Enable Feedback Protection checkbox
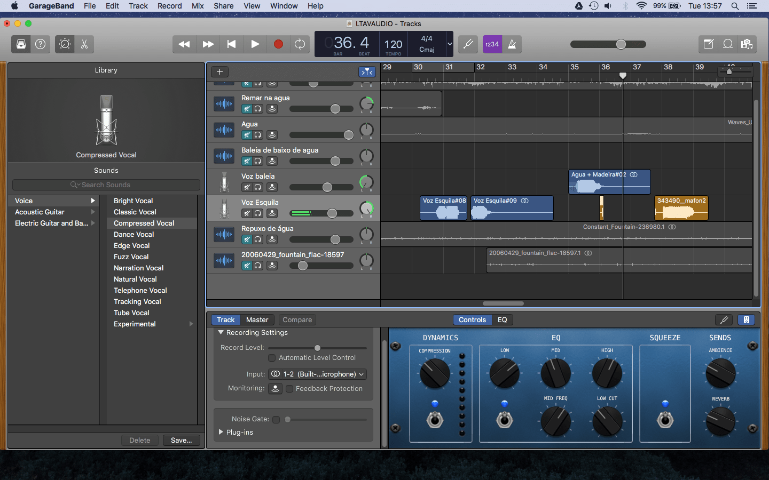 (x=289, y=389)
